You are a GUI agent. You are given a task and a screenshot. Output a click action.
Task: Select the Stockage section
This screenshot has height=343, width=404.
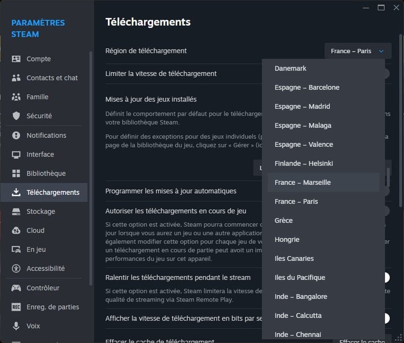(44, 211)
